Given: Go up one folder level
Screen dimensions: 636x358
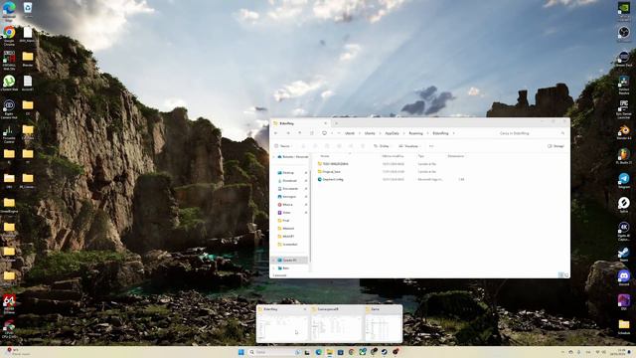Looking at the screenshot, I should (x=300, y=133).
